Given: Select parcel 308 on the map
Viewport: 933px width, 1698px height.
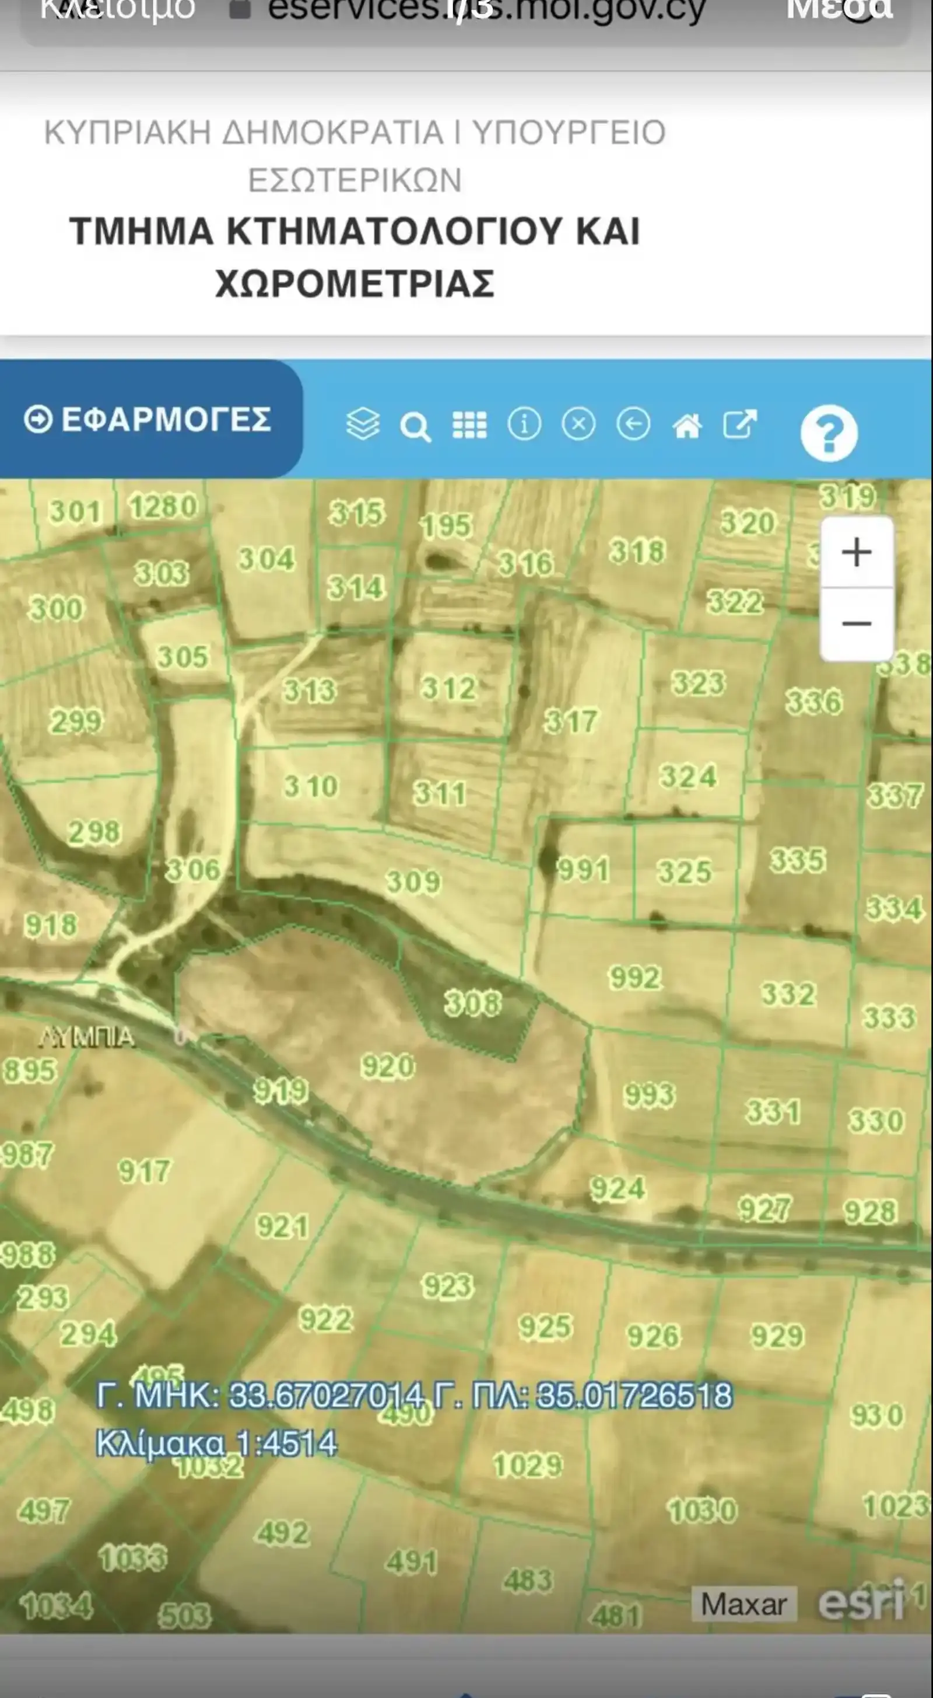Looking at the screenshot, I should pos(473,1003).
